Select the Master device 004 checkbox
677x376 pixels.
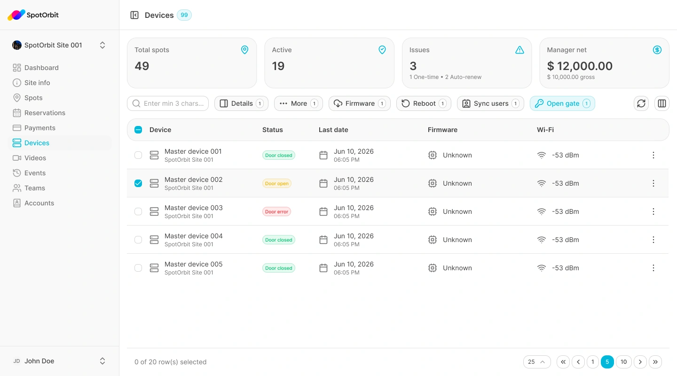(x=138, y=240)
